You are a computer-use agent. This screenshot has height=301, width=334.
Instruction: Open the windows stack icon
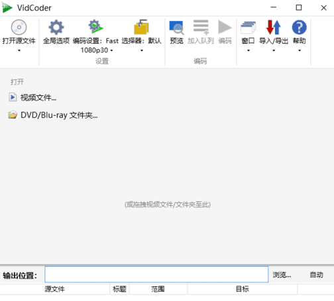coord(248,28)
